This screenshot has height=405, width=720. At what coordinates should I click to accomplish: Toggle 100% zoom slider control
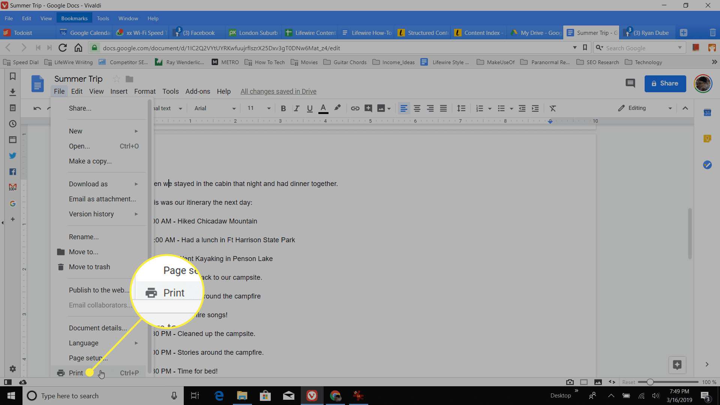[649, 382]
